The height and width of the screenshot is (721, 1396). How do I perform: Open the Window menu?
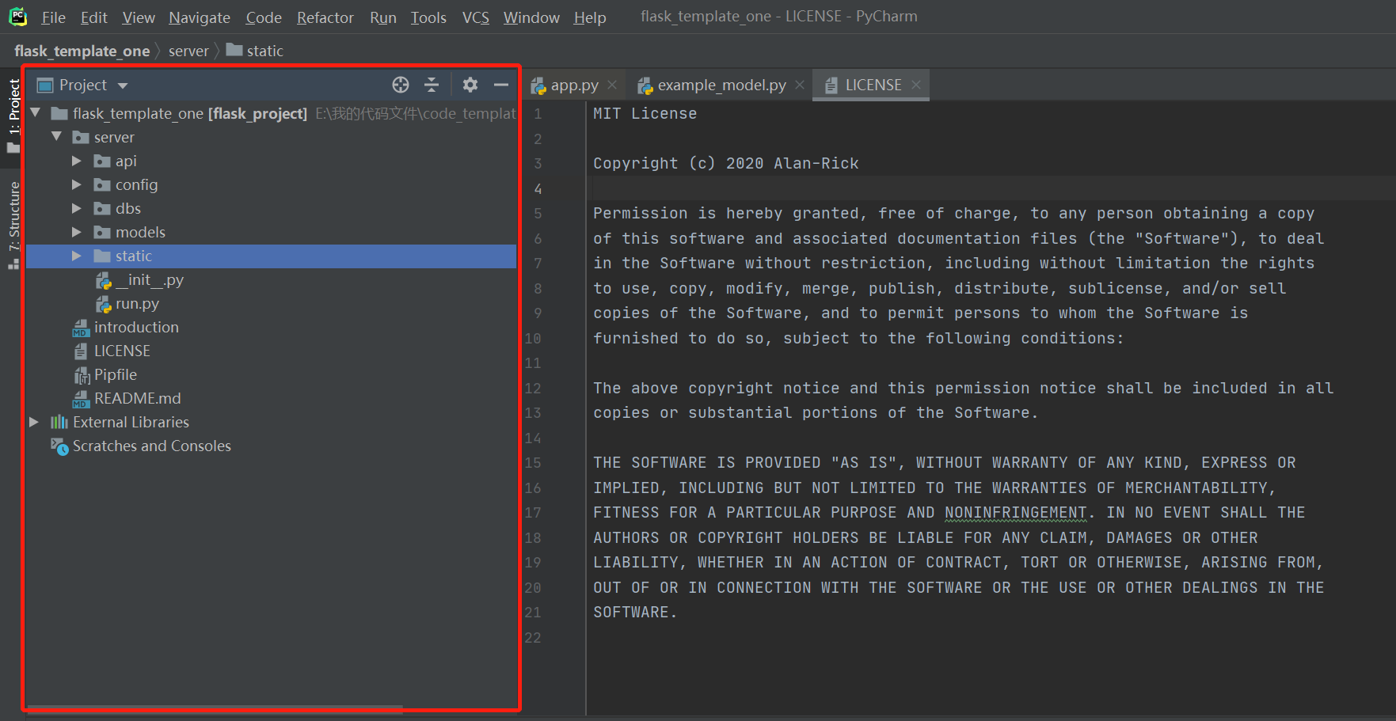point(531,17)
